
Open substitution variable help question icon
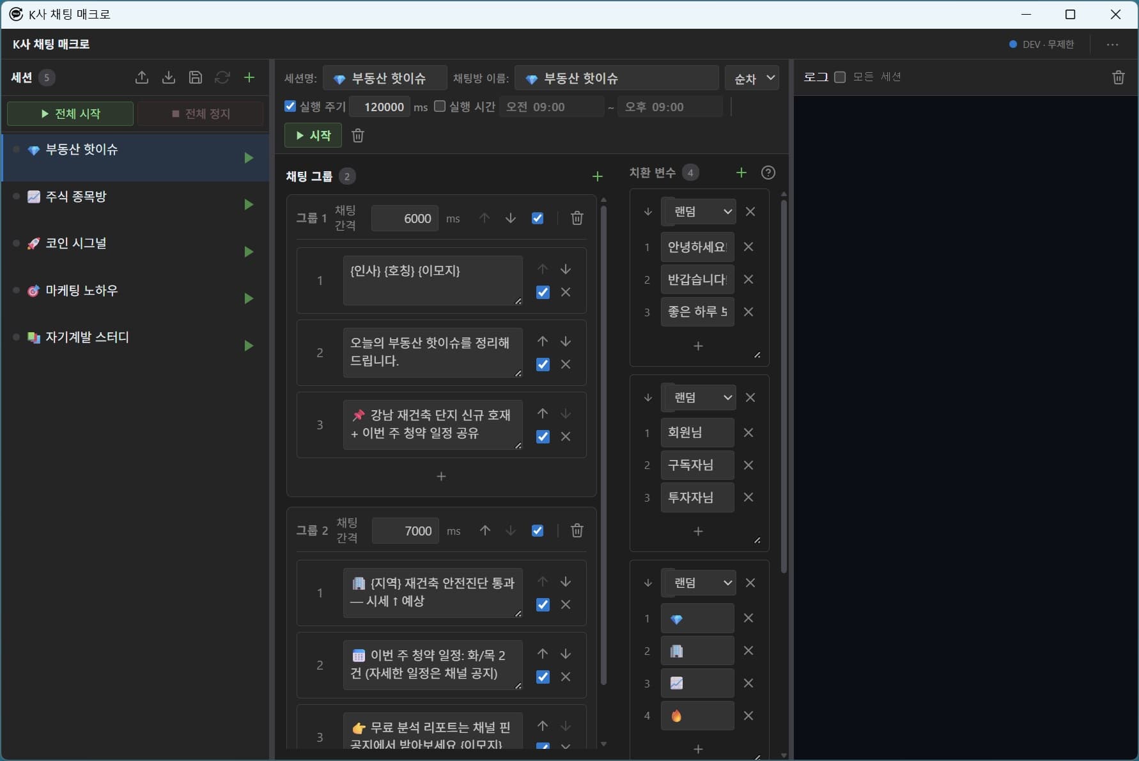pos(768,173)
